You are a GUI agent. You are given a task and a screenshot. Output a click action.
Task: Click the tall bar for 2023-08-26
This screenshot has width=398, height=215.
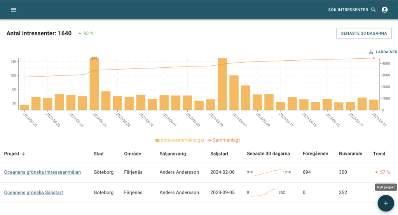94,84
